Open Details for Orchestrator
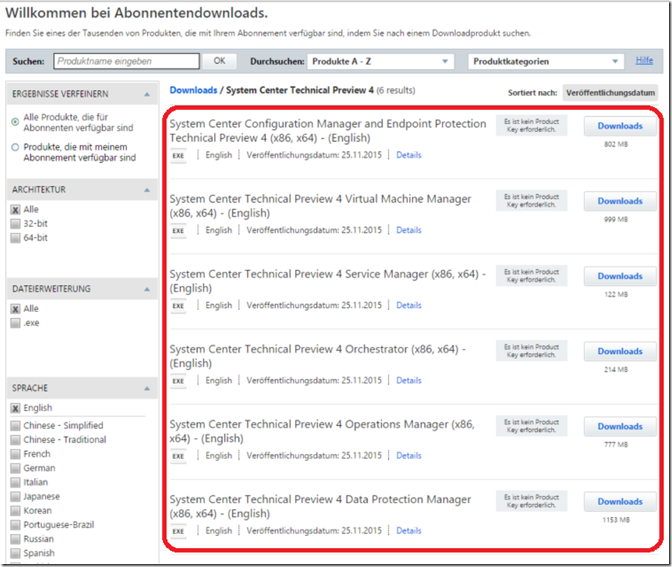 409,380
